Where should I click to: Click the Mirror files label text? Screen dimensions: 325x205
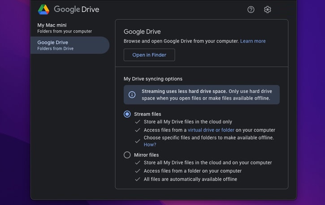(146, 155)
